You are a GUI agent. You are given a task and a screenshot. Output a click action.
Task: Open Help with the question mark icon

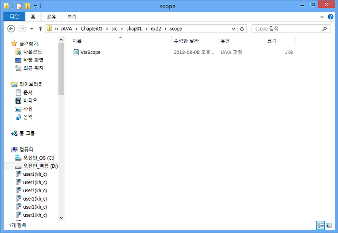330,17
